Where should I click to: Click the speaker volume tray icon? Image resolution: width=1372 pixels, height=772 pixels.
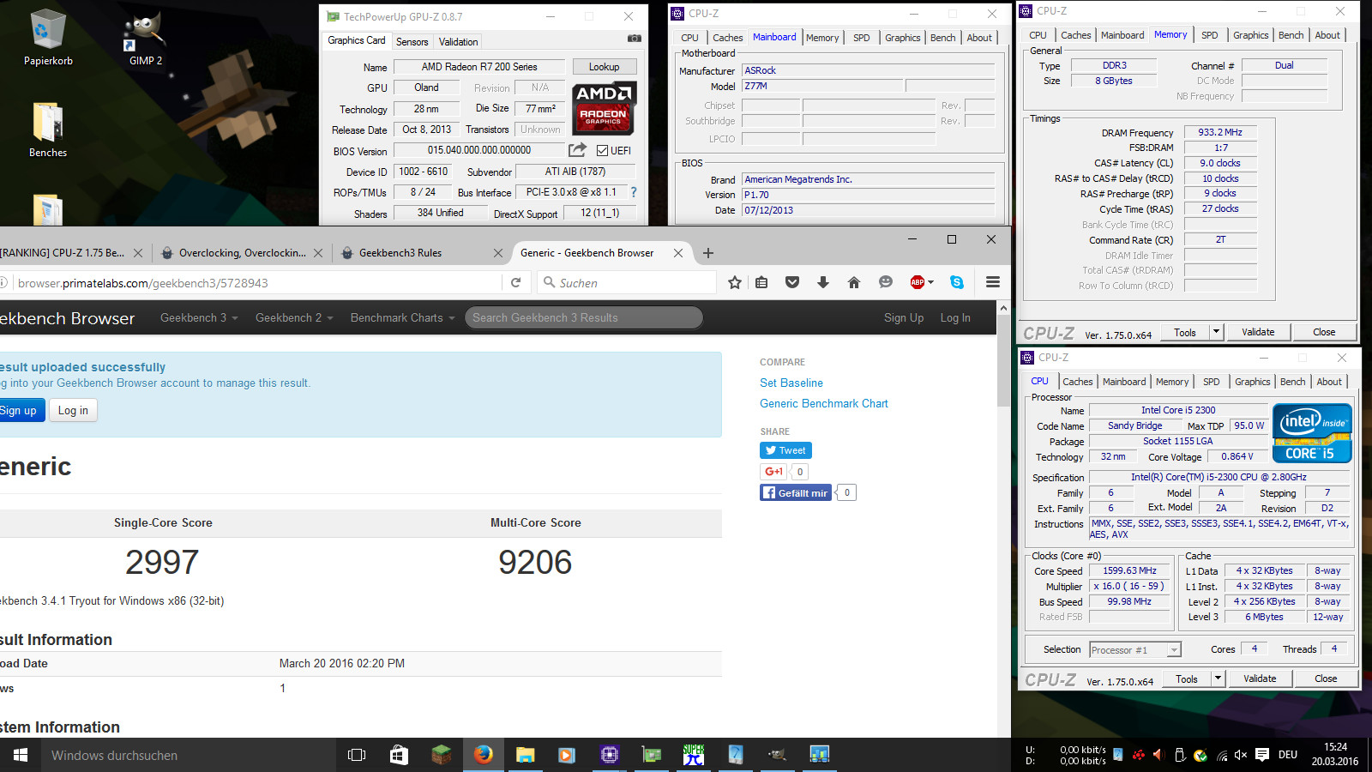1241,755
